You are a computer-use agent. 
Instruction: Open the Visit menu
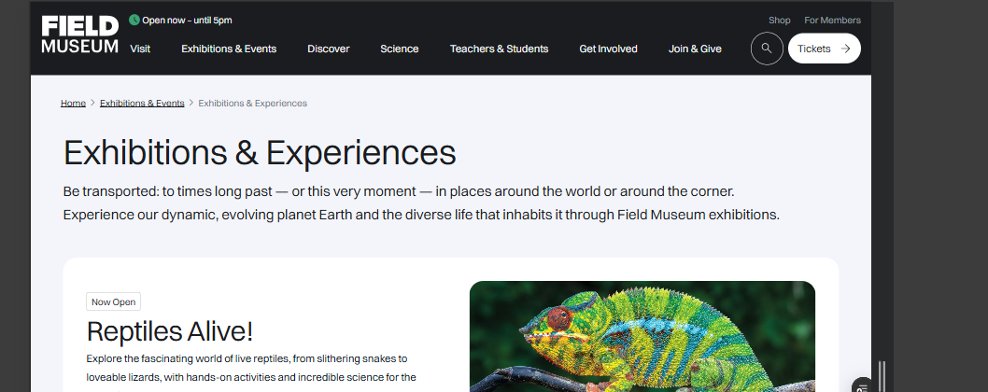click(140, 49)
